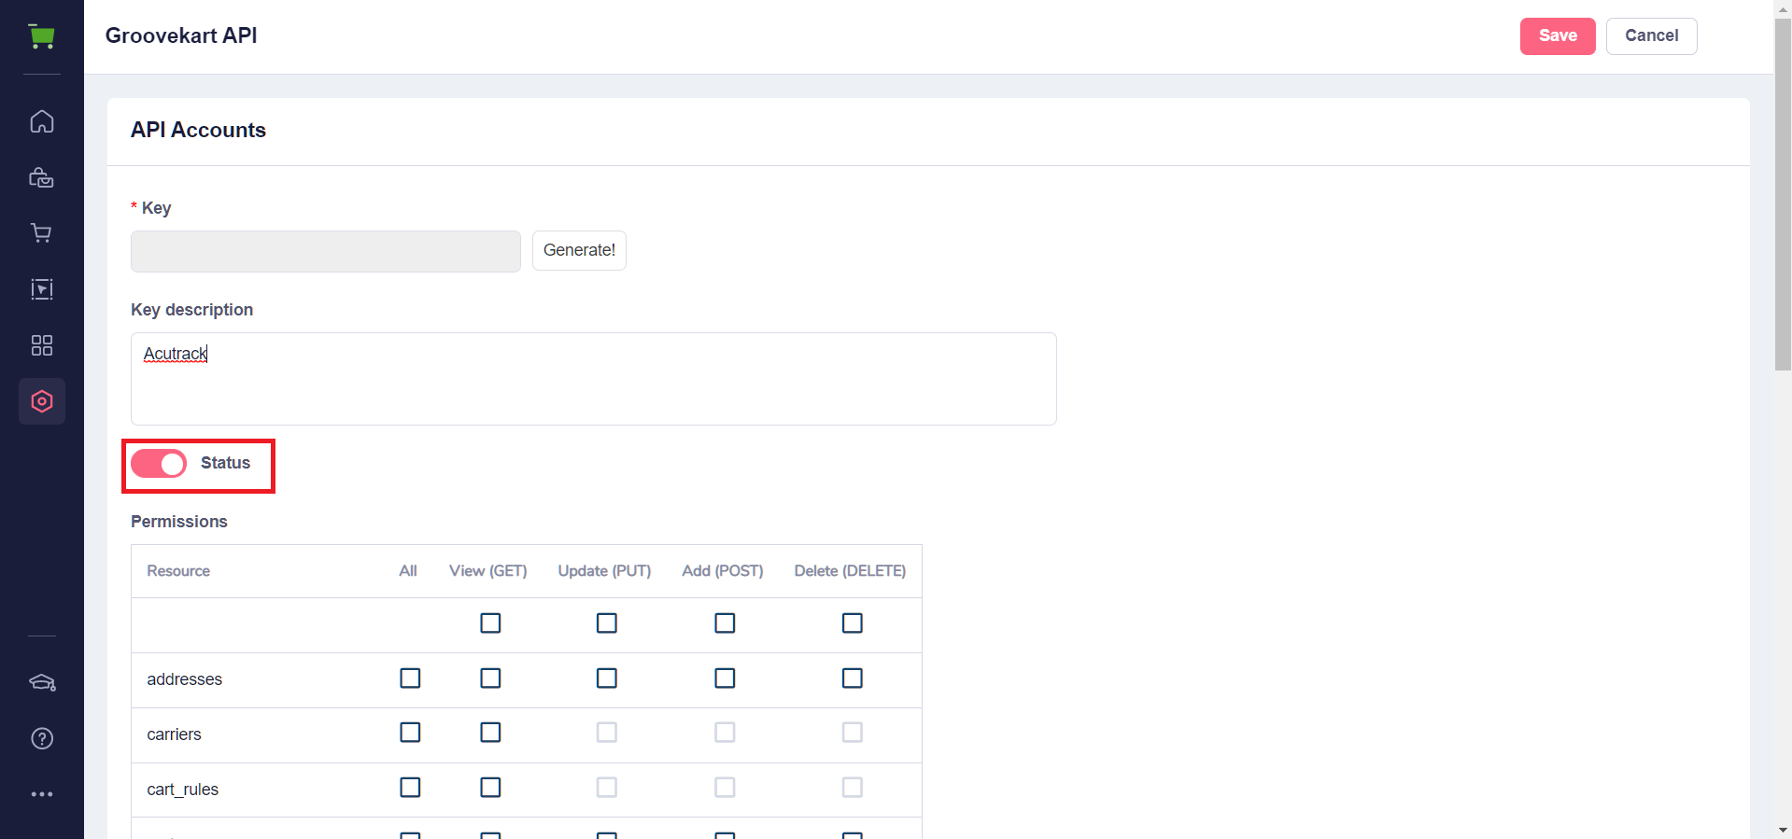Screen dimensions: 1792x839
Task: Click the Generate! key button
Action: point(579,250)
